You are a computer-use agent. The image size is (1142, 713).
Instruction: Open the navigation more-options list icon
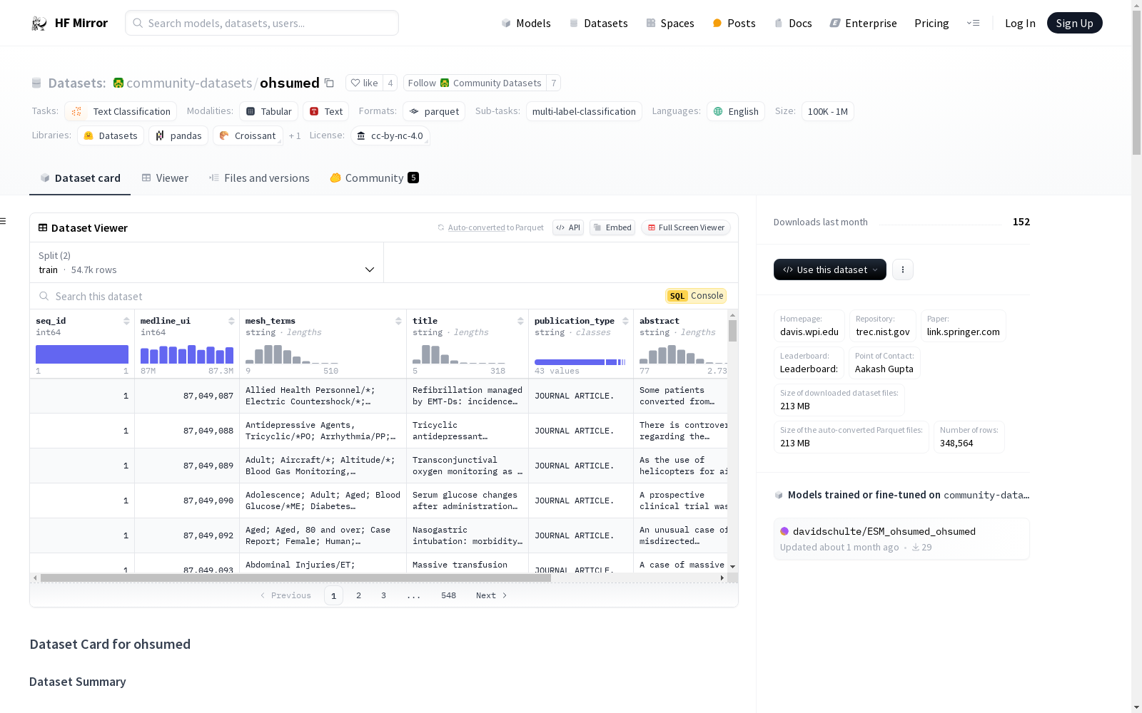click(x=973, y=23)
